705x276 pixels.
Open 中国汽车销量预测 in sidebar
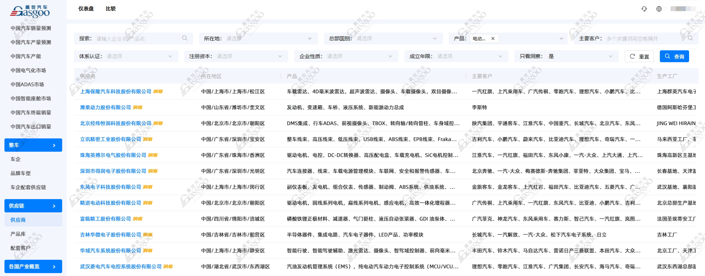(x=31, y=28)
